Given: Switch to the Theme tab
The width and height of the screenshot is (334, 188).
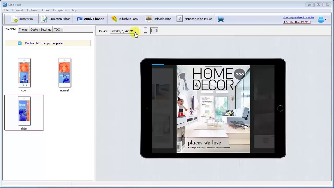Looking at the screenshot, I should click(23, 30).
